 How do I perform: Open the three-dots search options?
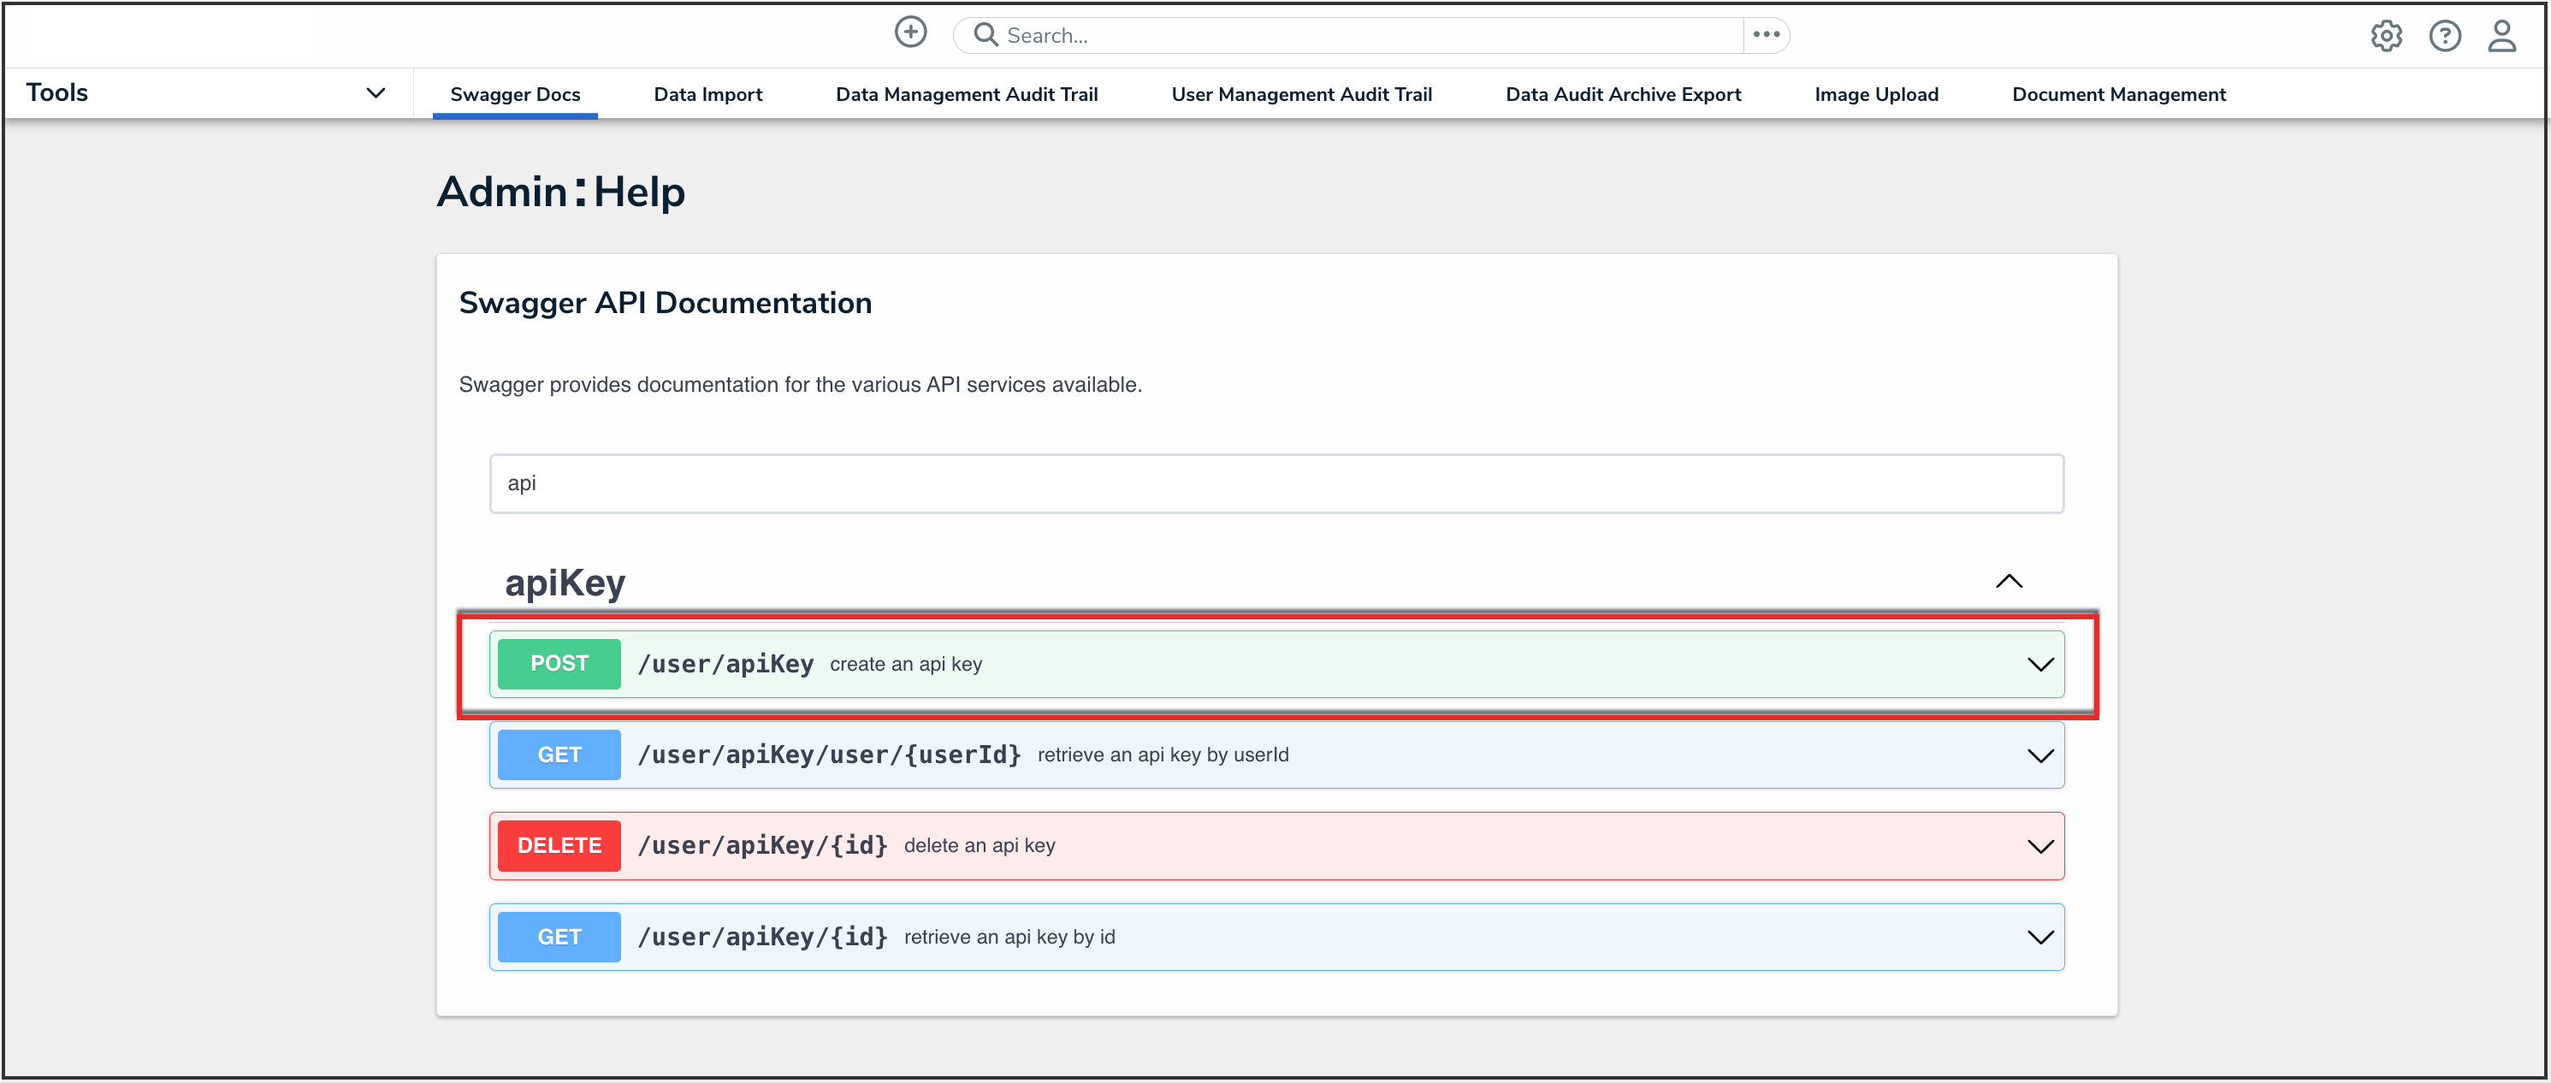(1766, 35)
